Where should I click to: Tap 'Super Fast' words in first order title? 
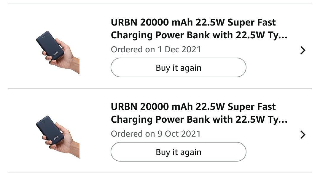click(x=251, y=22)
